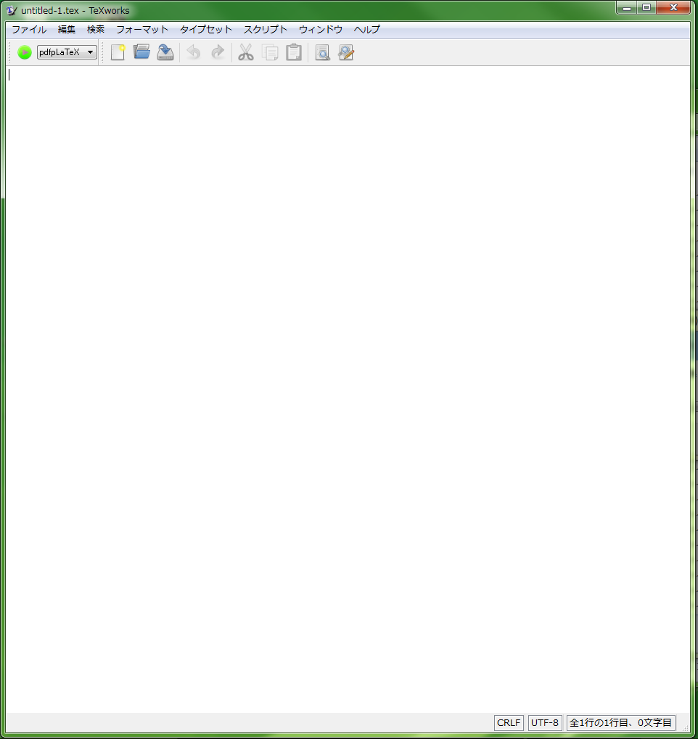Create a new document

click(x=118, y=52)
